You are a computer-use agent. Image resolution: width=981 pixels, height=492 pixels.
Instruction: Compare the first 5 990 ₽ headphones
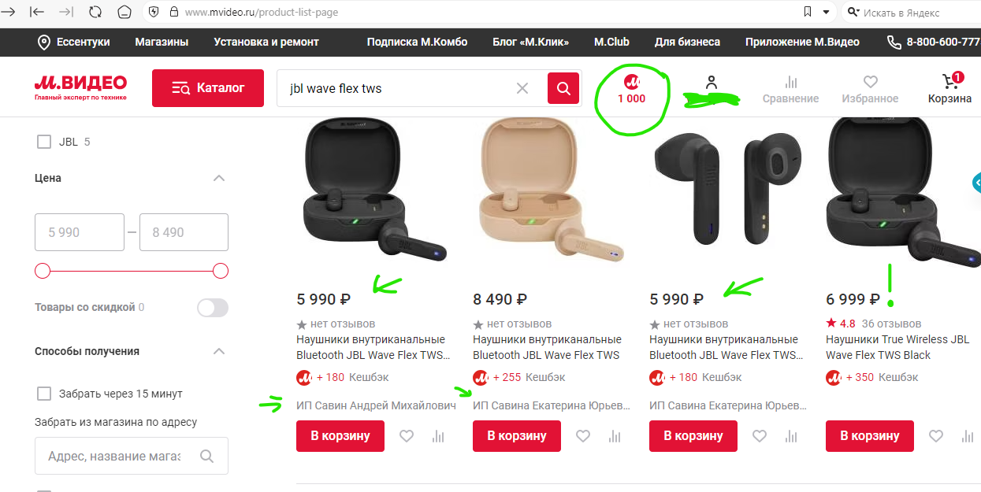(x=438, y=436)
